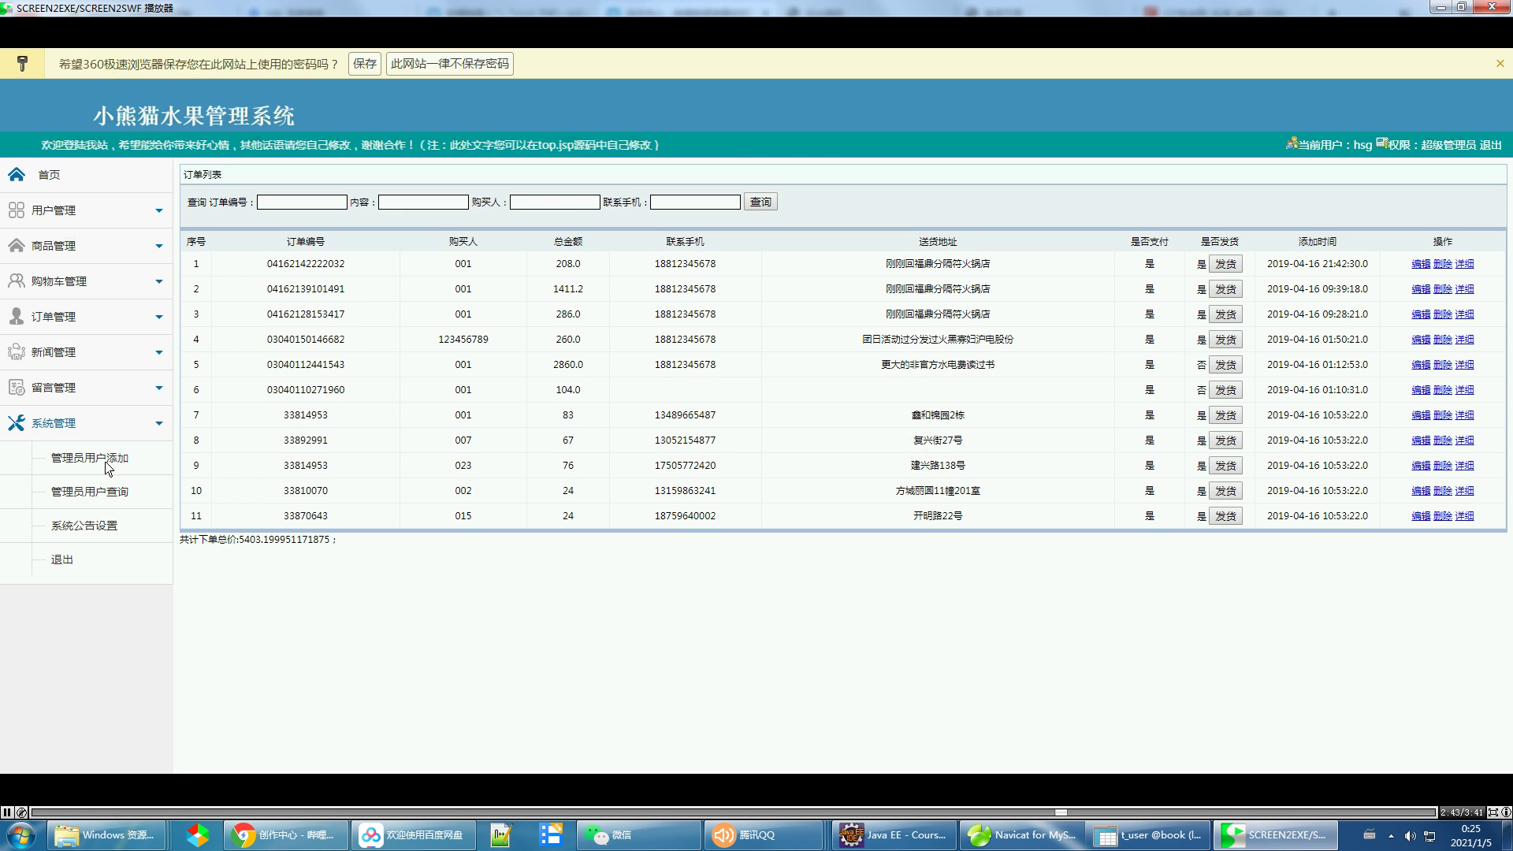Expand the 订单管理 menu arrow

coord(158,317)
